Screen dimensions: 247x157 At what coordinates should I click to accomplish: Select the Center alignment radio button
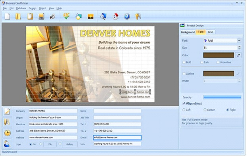[205, 110]
